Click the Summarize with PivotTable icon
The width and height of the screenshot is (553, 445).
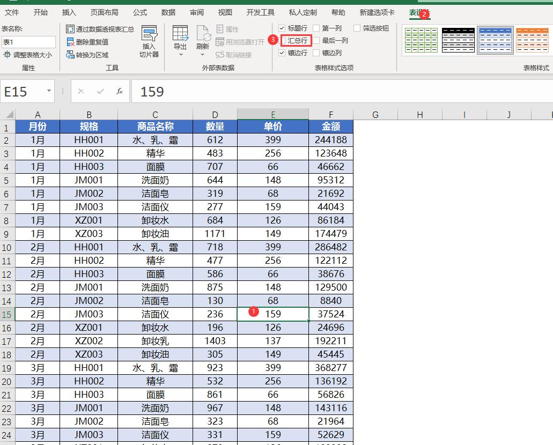coord(70,29)
